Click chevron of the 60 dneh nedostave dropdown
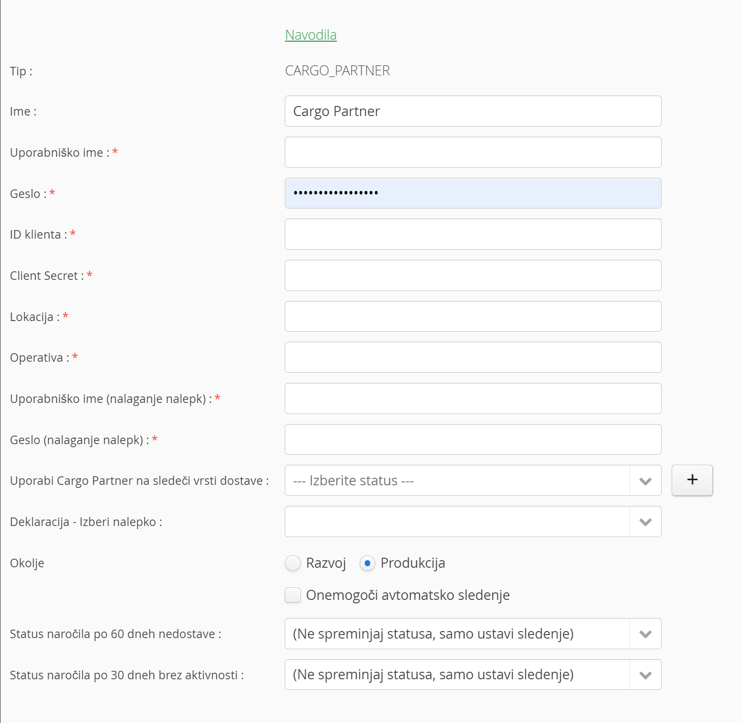 coord(646,634)
